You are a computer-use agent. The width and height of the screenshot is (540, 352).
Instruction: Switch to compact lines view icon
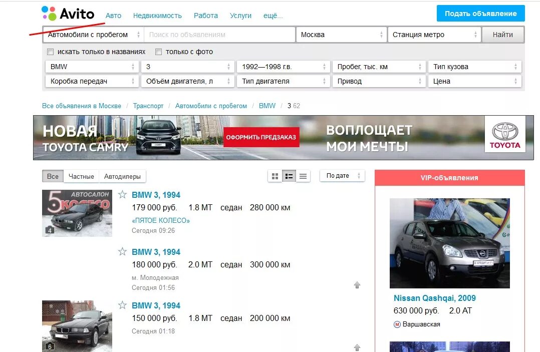[303, 176]
